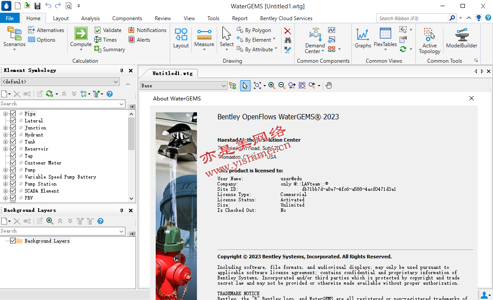Click the Save icon in quick access
This screenshot has height=300, width=493.
pos(37,6)
